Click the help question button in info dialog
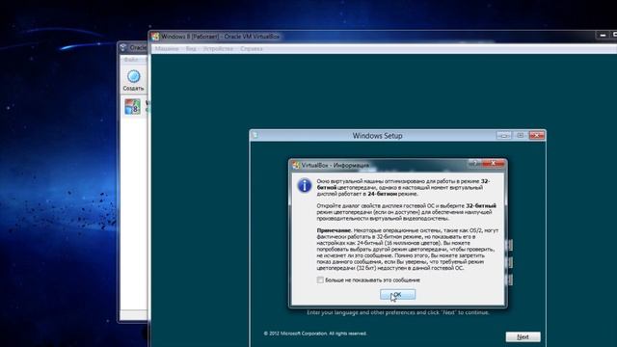 click(x=475, y=163)
